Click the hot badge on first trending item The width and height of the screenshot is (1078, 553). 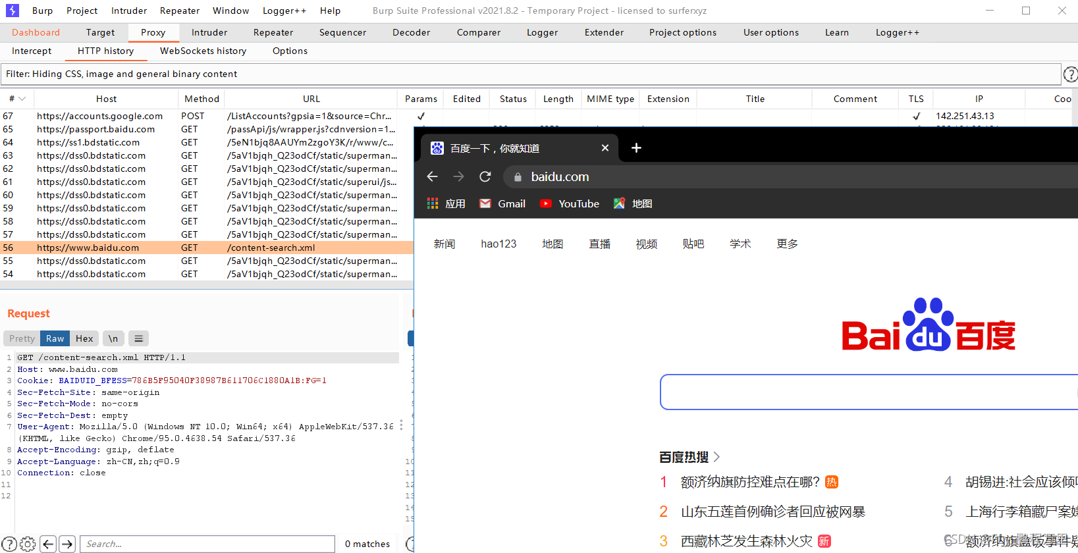click(832, 482)
